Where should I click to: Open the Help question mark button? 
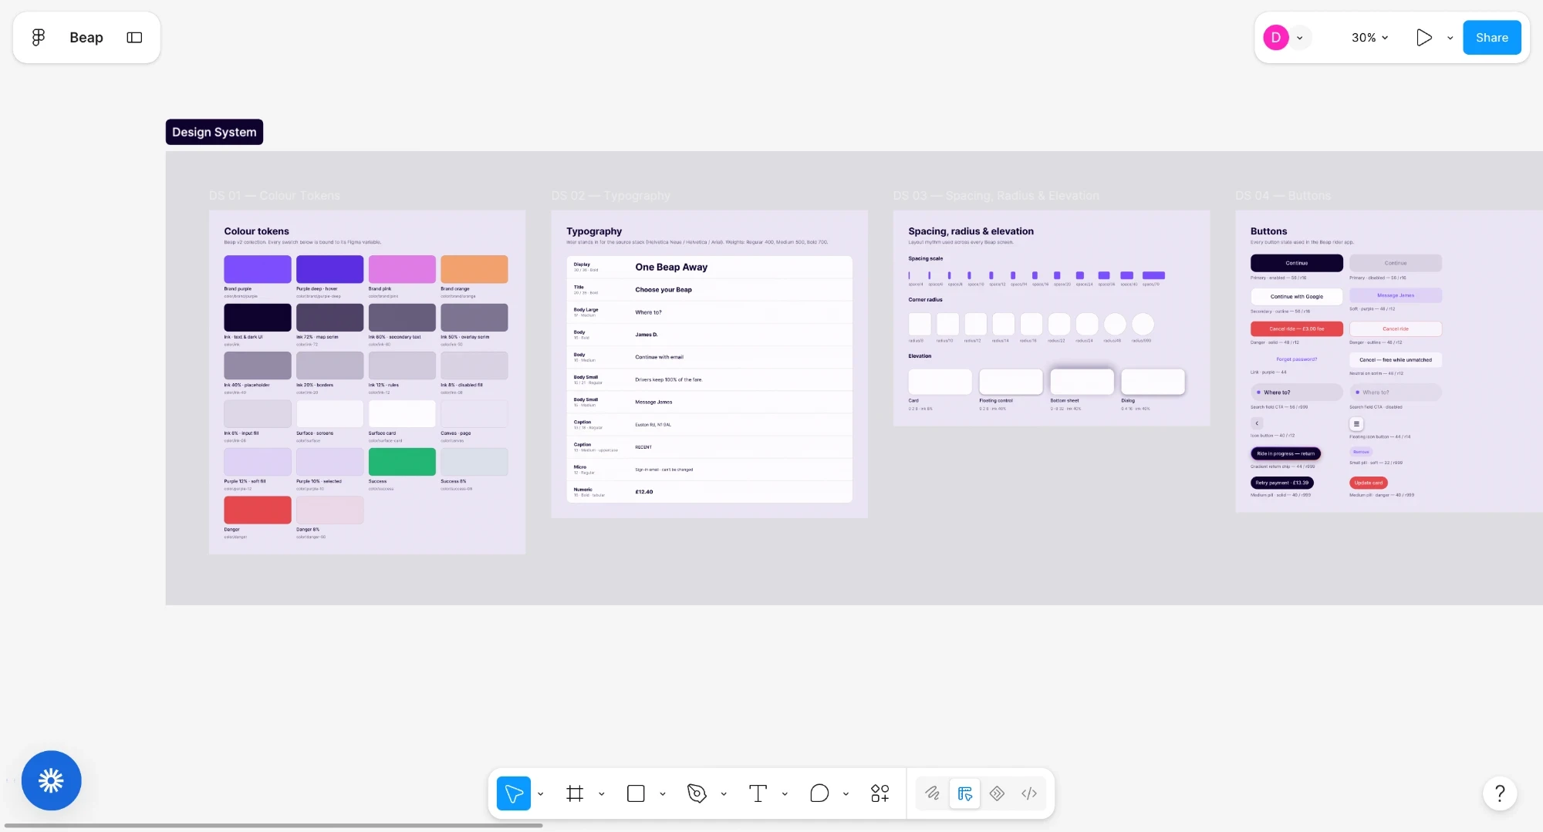click(1500, 793)
